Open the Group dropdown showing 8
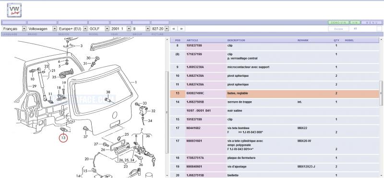Image resolution: width=384 pixels, height=178 pixels. pyautogui.click(x=141, y=29)
